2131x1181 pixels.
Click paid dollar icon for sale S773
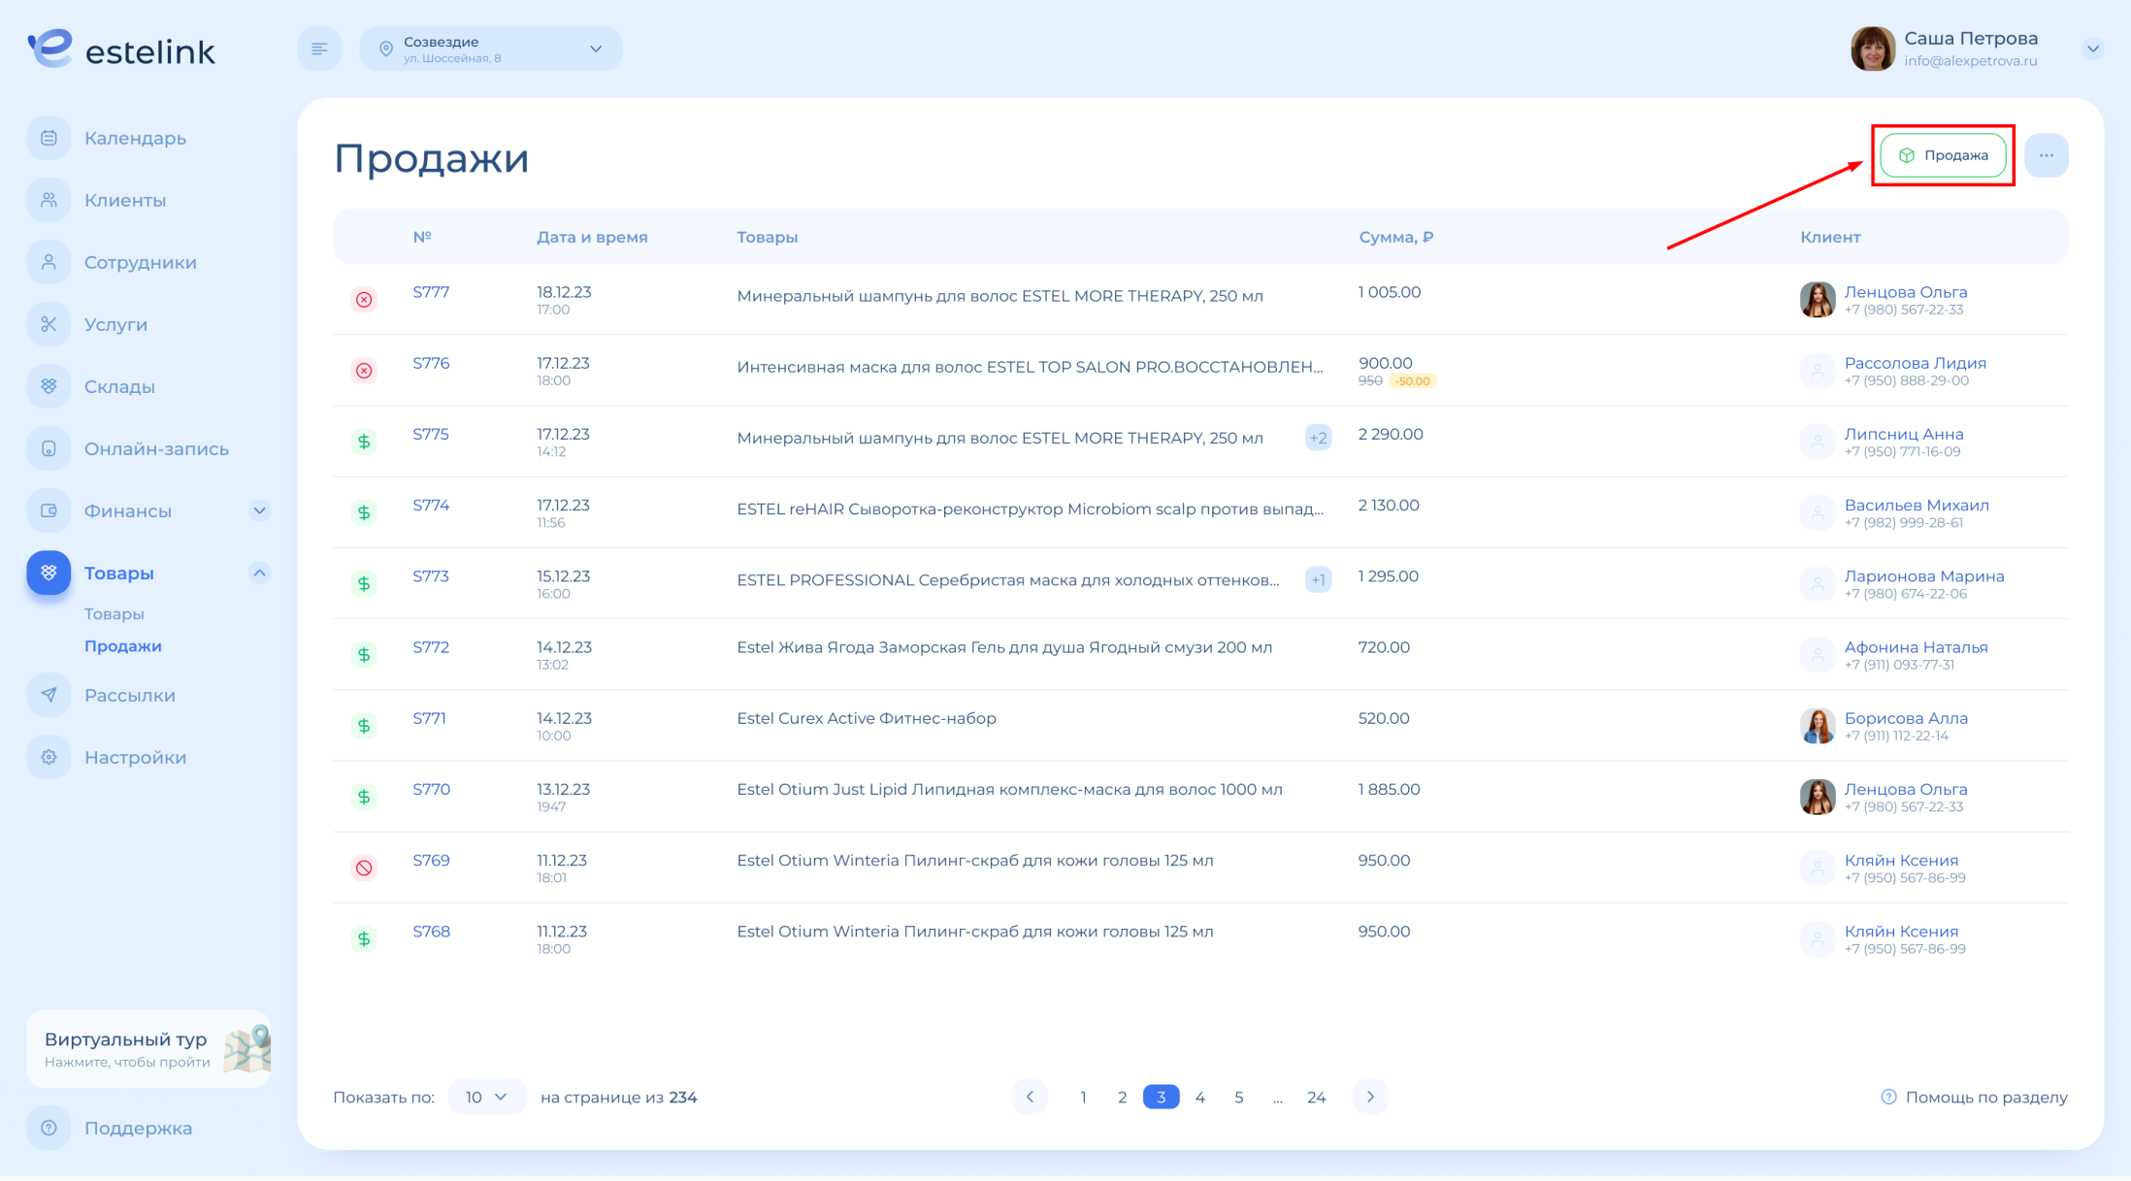364,583
